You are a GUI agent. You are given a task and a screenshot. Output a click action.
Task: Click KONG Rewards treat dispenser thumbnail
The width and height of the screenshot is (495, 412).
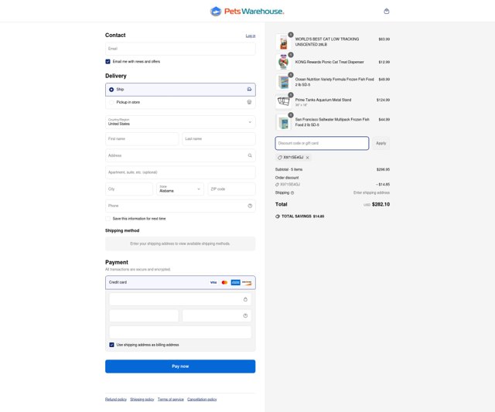point(284,62)
